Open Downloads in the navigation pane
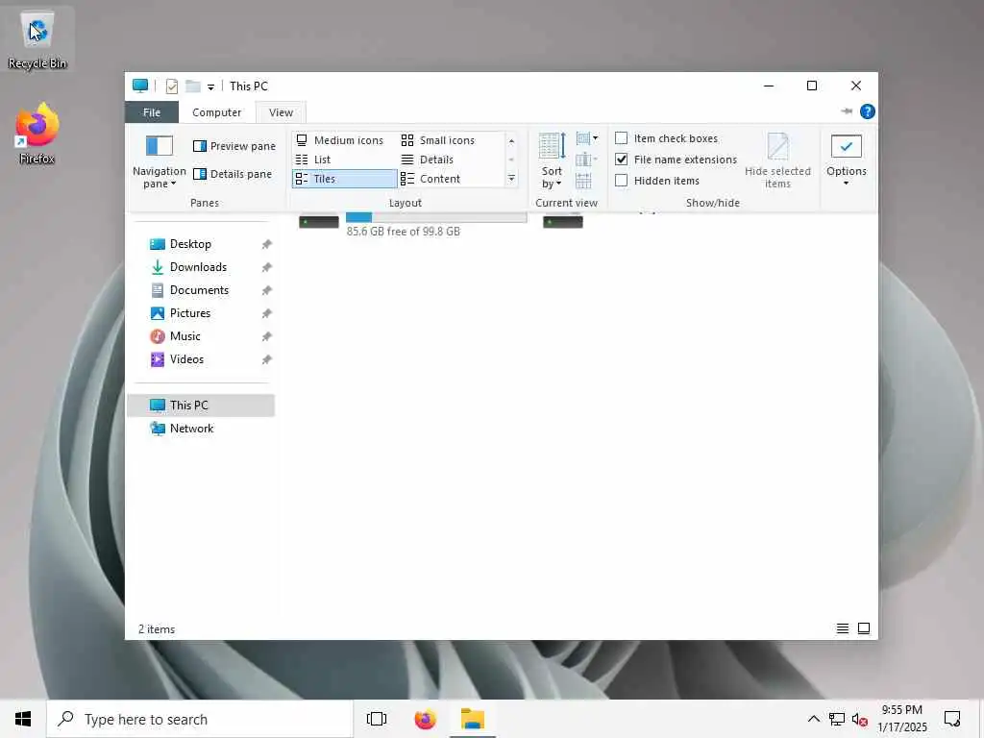This screenshot has width=984, height=738. click(x=198, y=267)
